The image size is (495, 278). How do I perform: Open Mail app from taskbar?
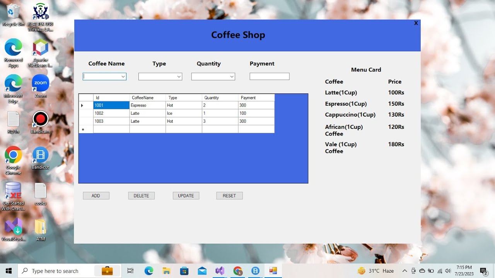pyautogui.click(x=202, y=271)
